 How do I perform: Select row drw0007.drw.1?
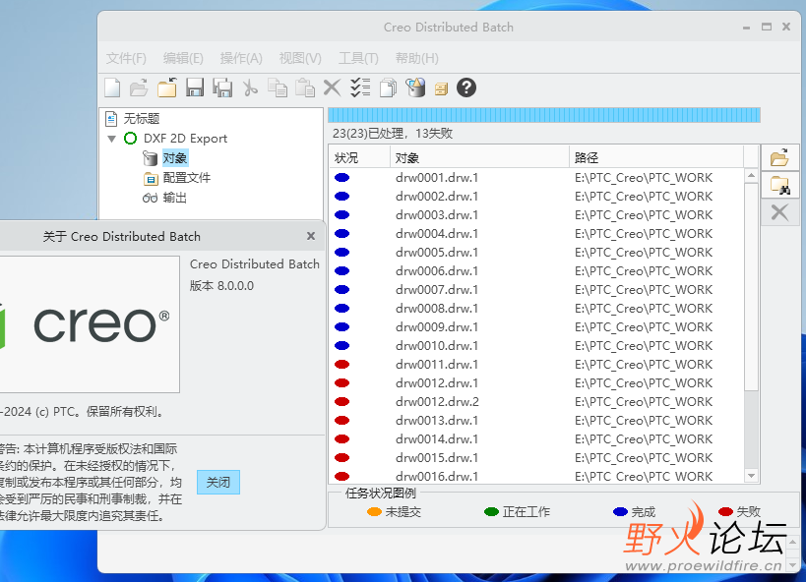tap(537, 290)
